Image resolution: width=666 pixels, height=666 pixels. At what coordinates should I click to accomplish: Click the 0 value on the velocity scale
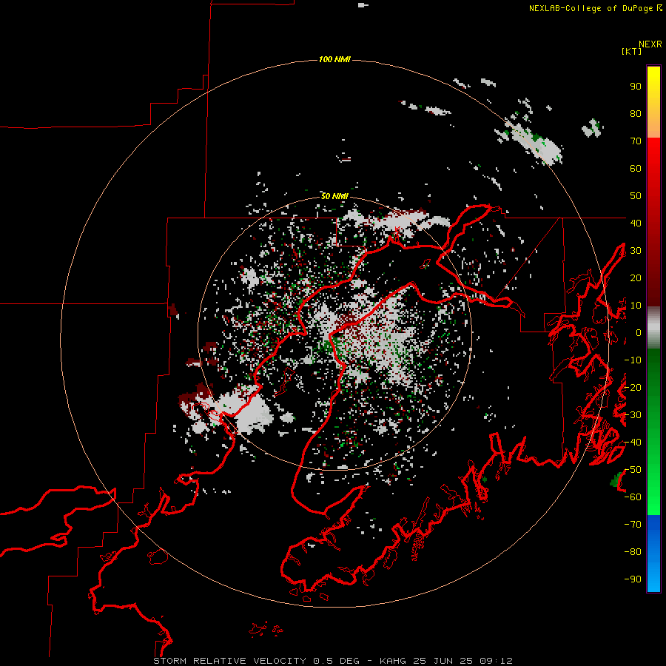point(639,332)
